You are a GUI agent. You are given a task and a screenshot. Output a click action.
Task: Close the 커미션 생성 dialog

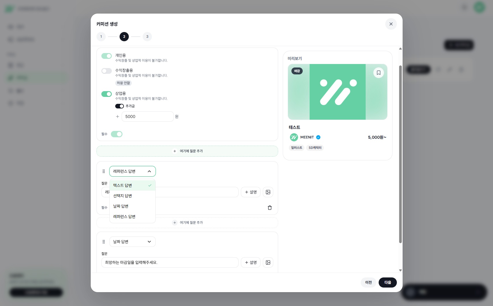391,24
